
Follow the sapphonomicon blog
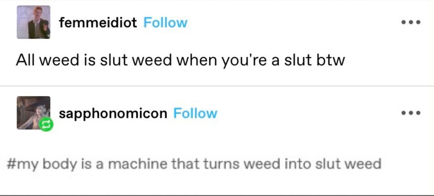195,113
